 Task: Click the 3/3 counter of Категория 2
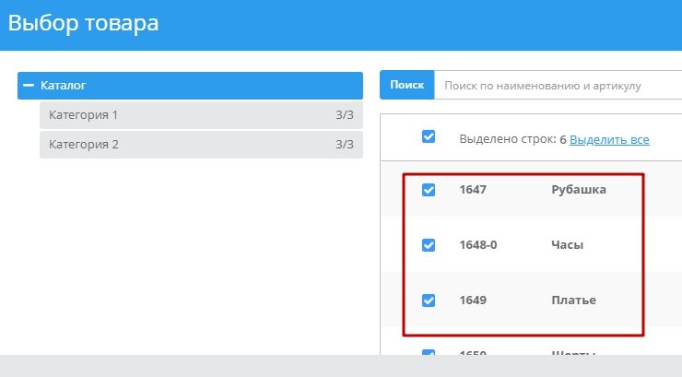(344, 145)
